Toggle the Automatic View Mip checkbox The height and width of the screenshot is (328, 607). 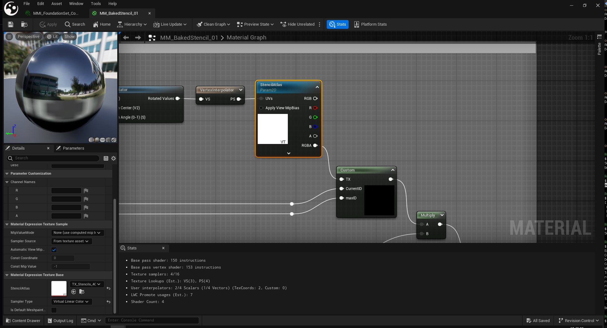(54, 250)
